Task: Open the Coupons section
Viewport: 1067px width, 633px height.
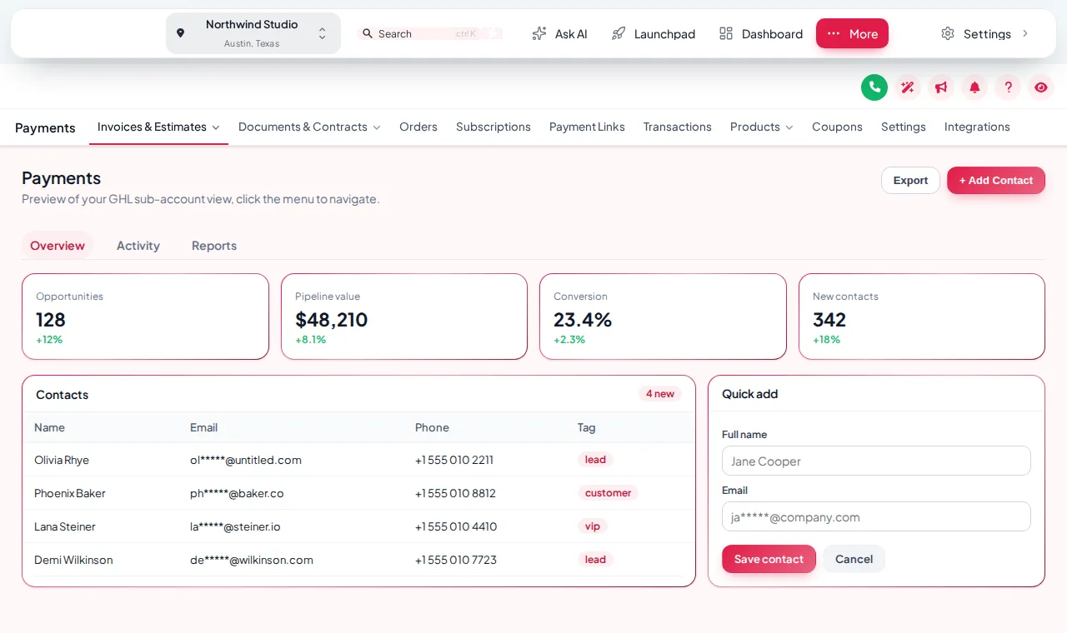Action: 837,127
